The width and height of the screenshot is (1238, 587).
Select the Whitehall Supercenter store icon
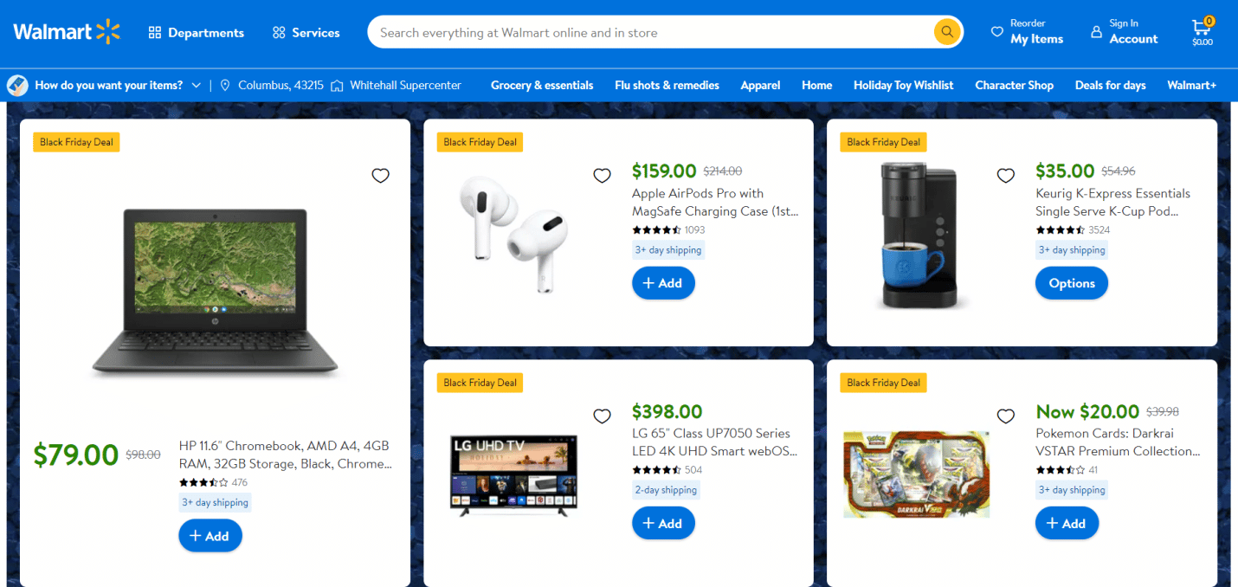[337, 85]
